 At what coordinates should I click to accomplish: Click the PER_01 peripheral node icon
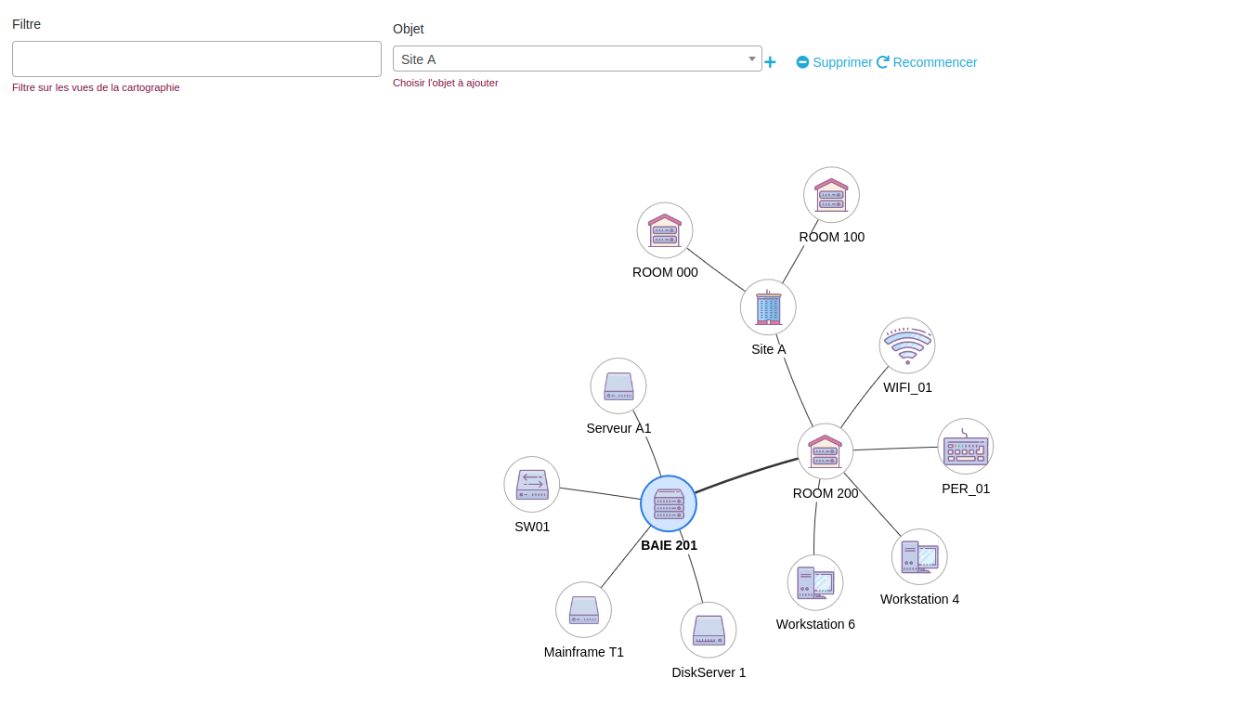[965, 447]
